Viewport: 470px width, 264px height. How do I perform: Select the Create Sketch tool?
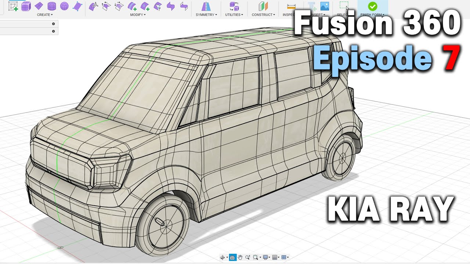click(13, 6)
